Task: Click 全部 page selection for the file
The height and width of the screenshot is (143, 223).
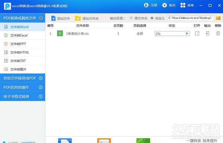Action: click(x=140, y=34)
